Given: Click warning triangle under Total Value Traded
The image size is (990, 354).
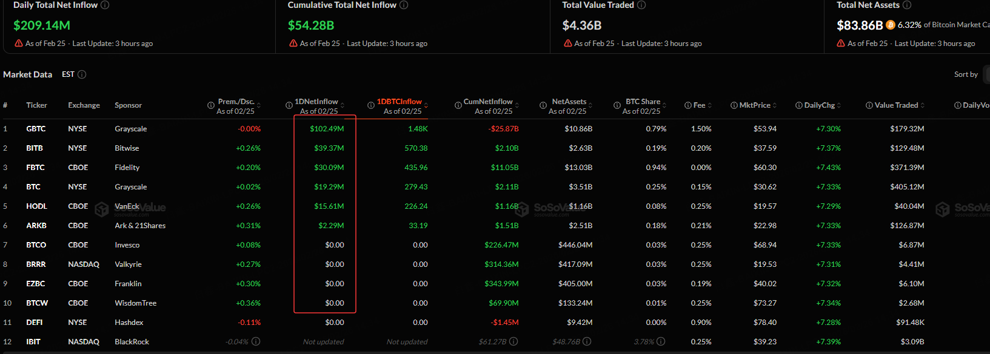Looking at the screenshot, I should (x=568, y=44).
